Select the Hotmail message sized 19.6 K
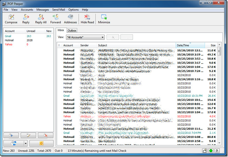 [x=137, y=100]
